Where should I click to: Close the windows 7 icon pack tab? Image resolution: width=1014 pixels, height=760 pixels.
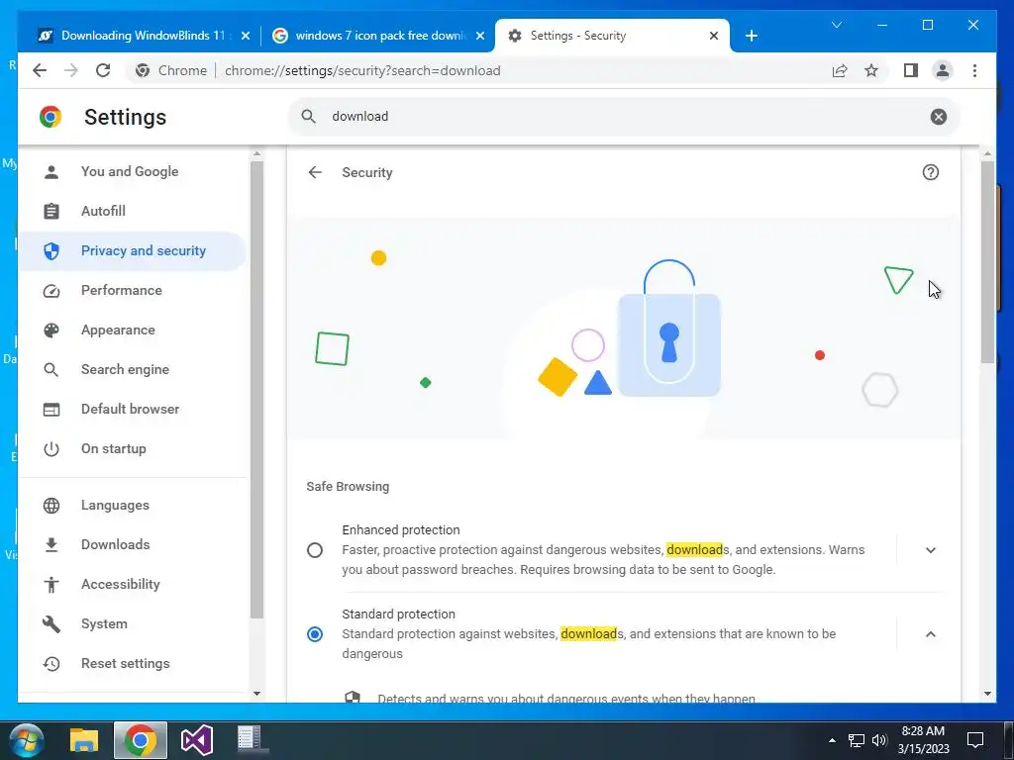(480, 37)
